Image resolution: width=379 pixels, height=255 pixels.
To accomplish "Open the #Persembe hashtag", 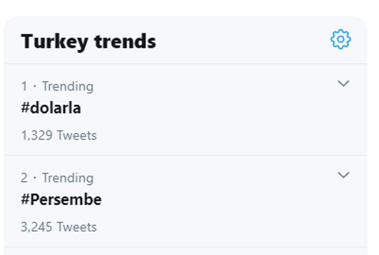I will (x=61, y=200).
